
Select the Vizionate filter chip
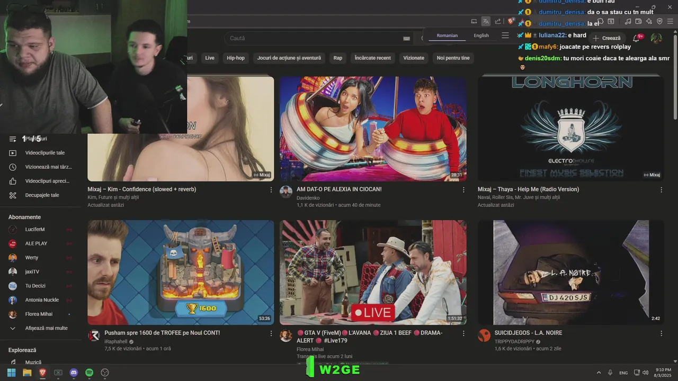tap(414, 58)
